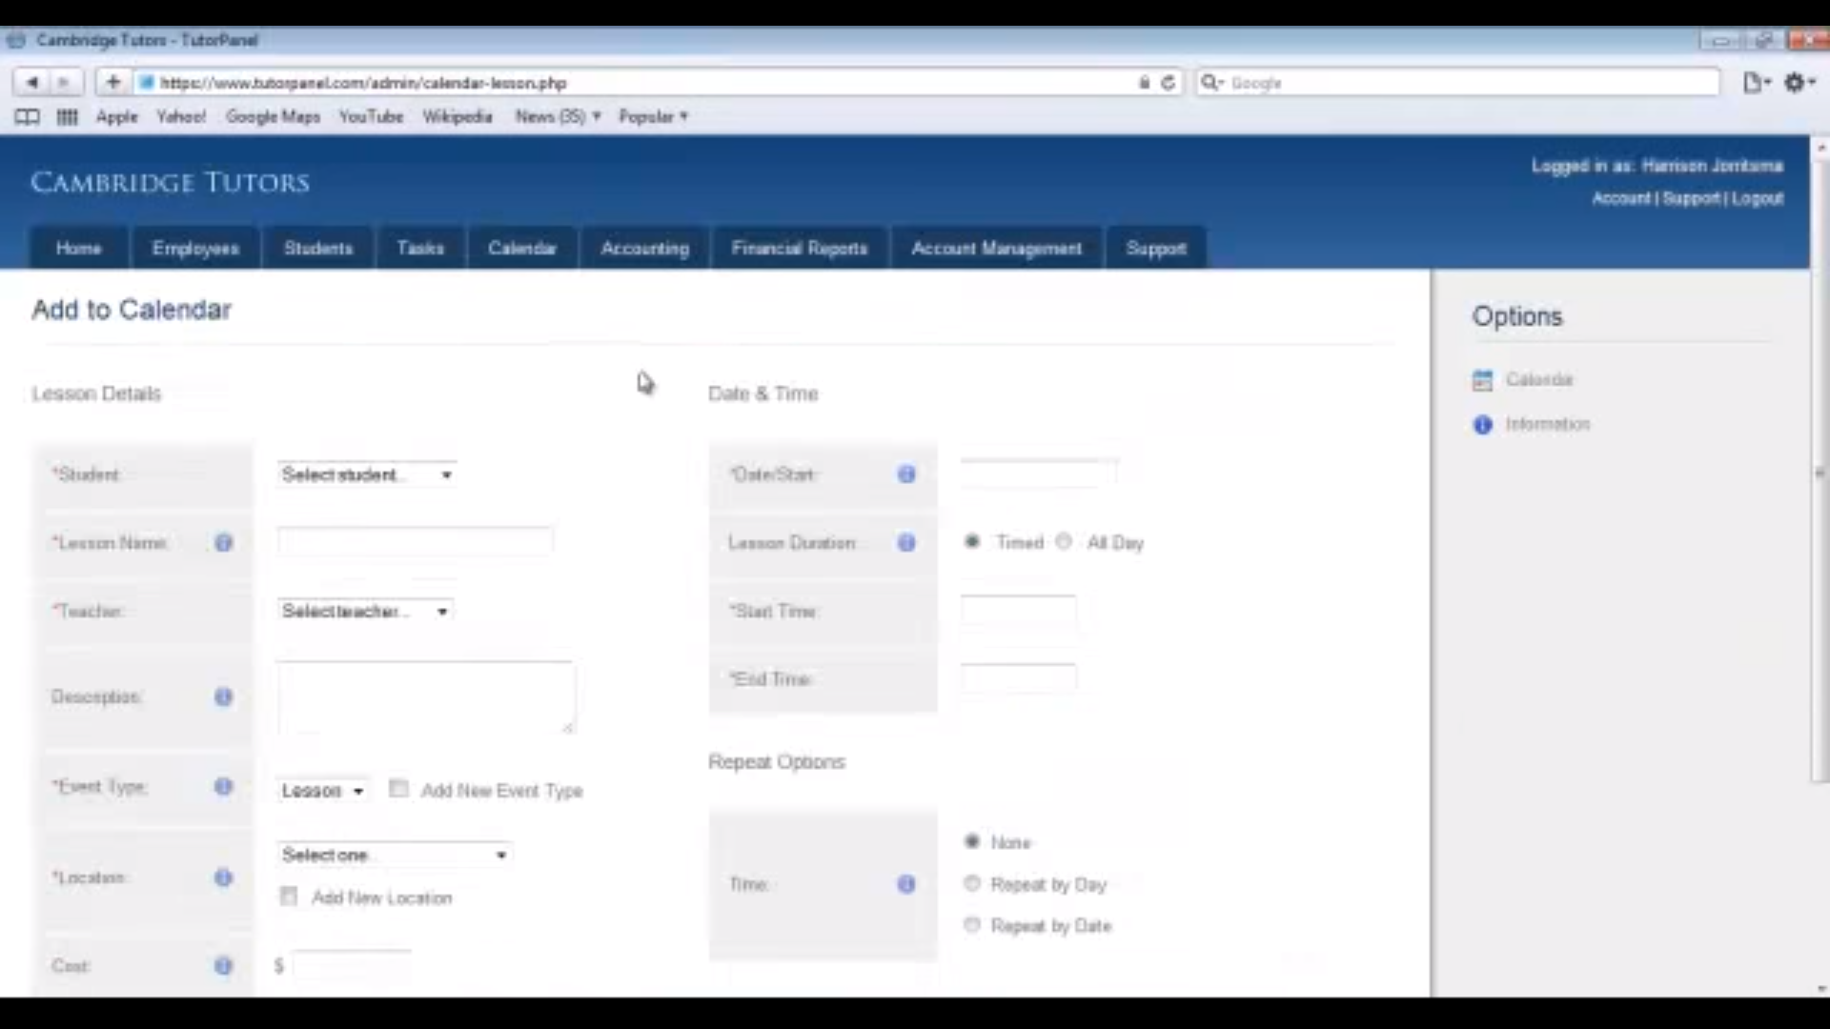Expand the Select teacher dropdown
The width and height of the screenshot is (1830, 1029).
364,611
